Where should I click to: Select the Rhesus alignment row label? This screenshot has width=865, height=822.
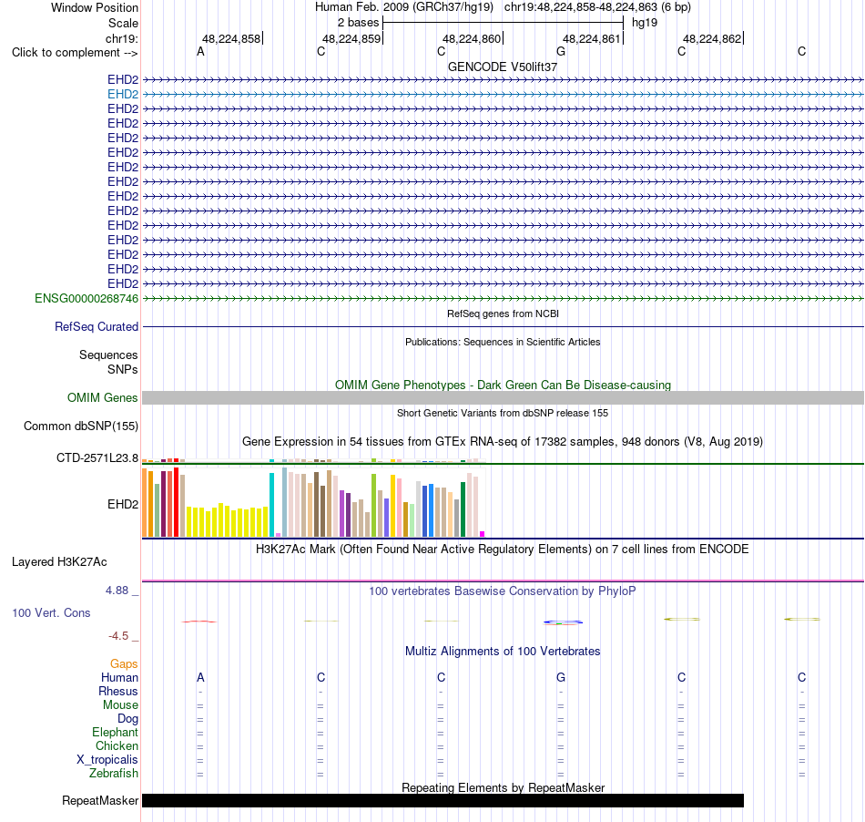click(x=118, y=691)
